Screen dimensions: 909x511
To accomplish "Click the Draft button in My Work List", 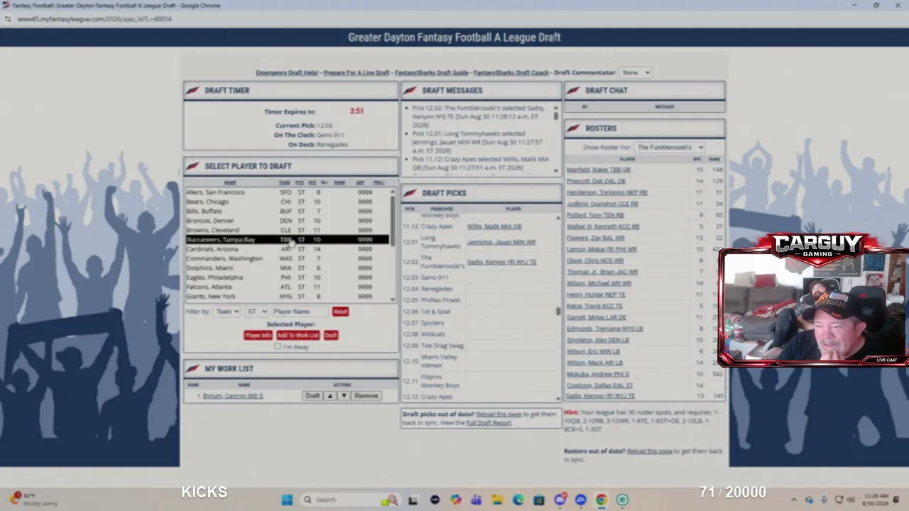I will click(x=312, y=396).
